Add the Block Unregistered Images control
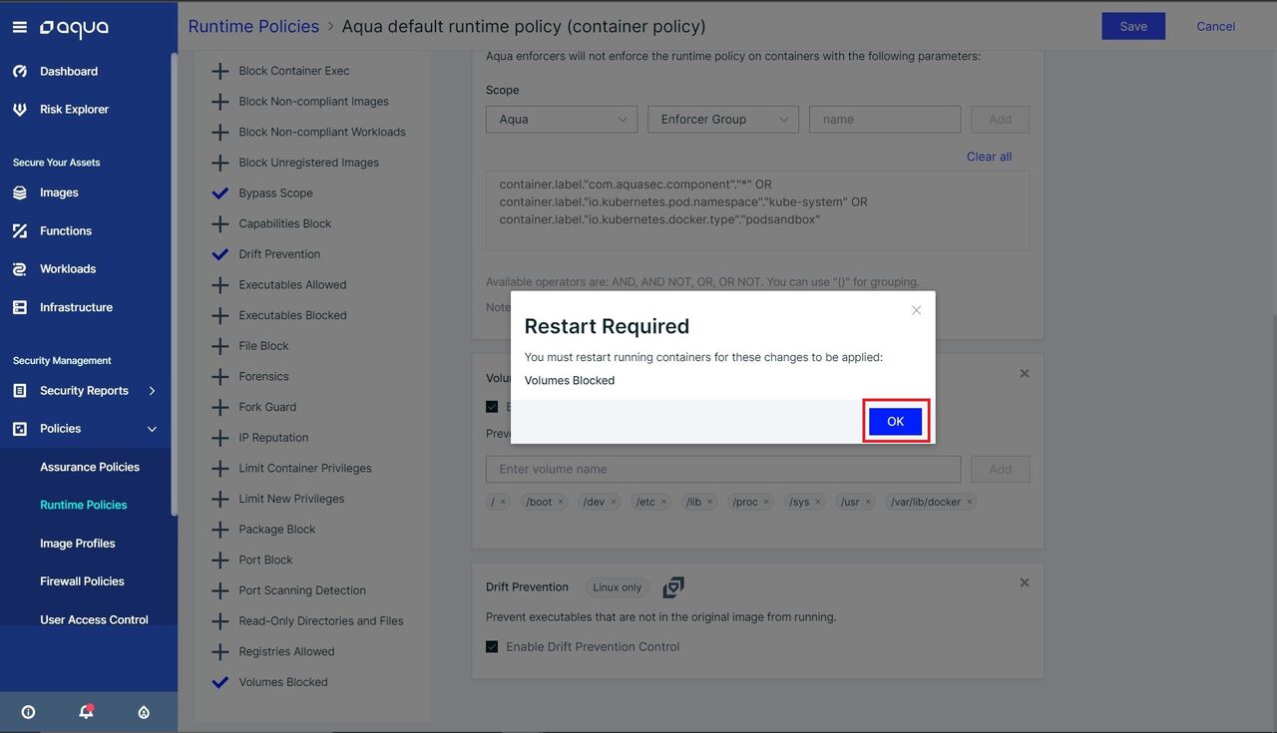The width and height of the screenshot is (1277, 733). (220, 163)
